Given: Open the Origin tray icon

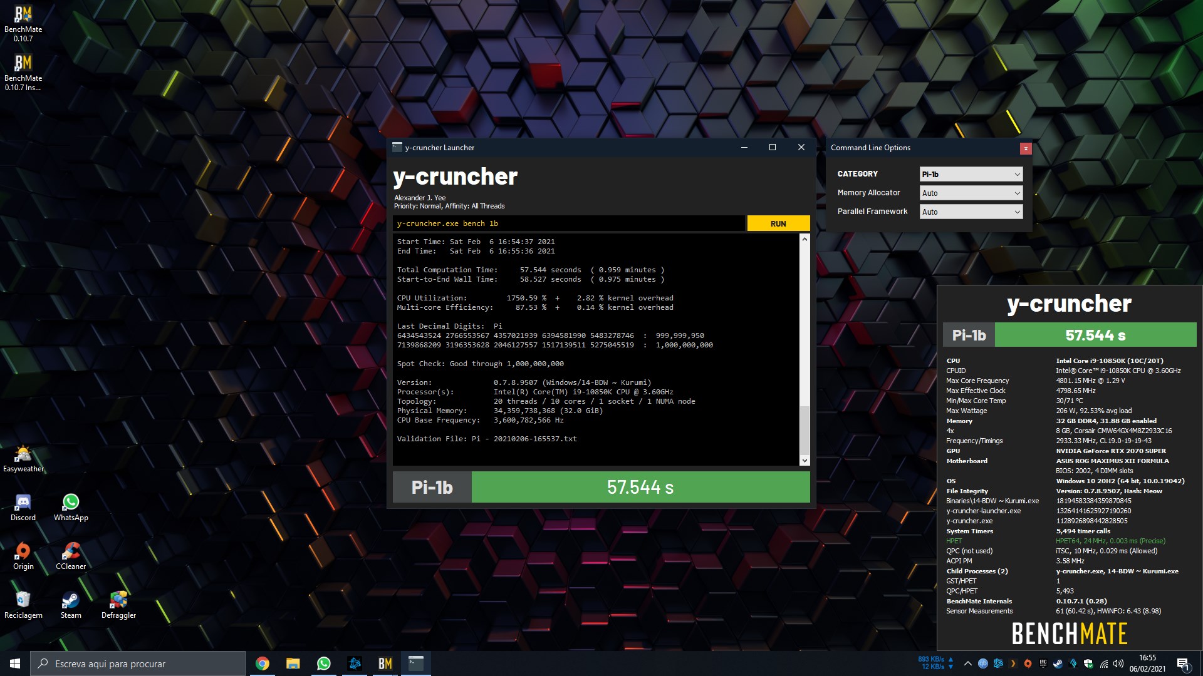Looking at the screenshot, I should point(1028,663).
